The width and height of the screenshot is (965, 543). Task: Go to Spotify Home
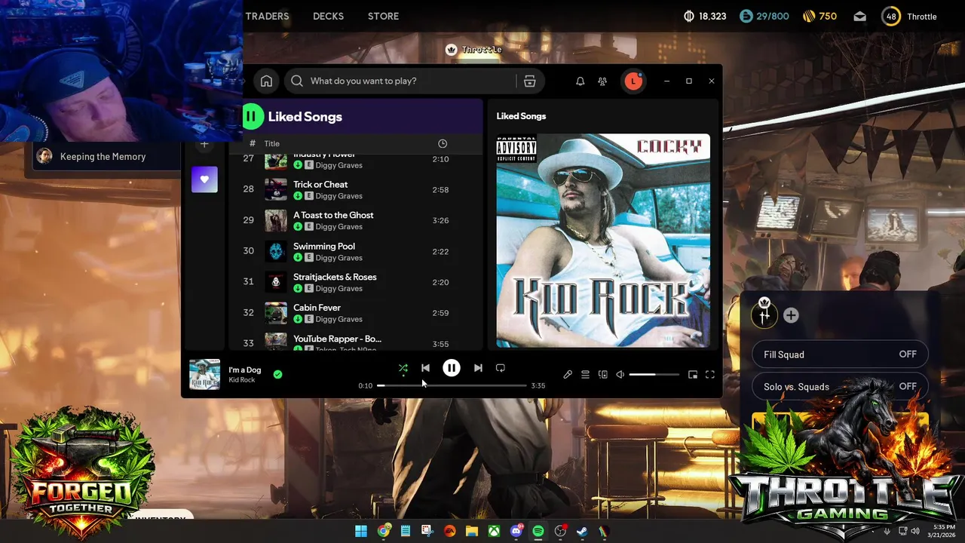[x=266, y=81]
